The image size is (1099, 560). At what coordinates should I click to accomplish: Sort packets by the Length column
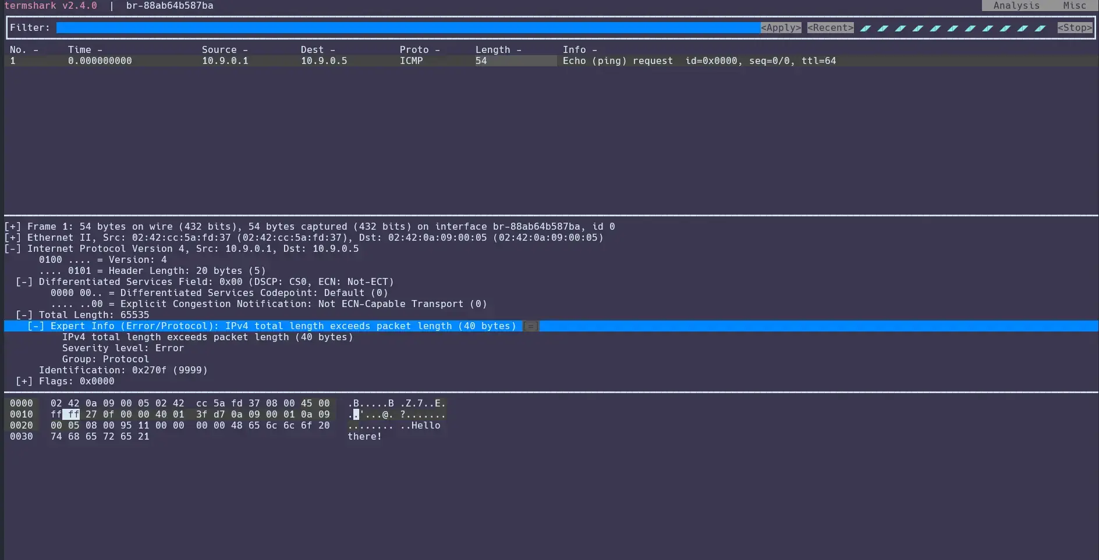498,50
